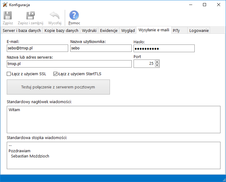The width and height of the screenshot is (226, 182).
Task: Click the Wycofaj undo arrow icon
Action: point(55,15)
